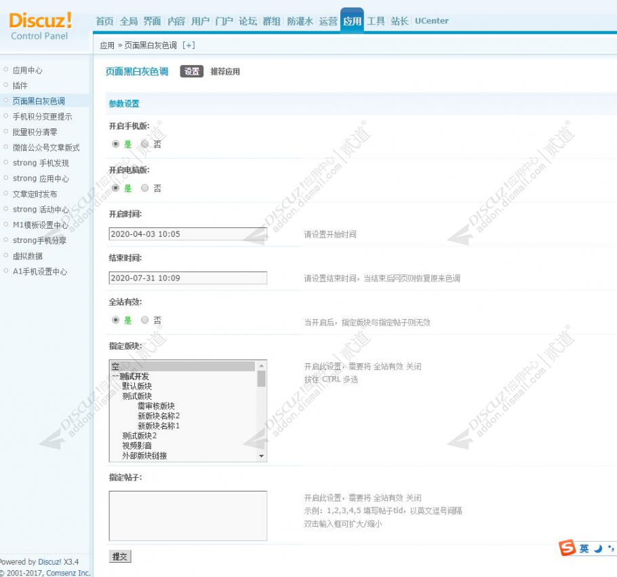Open the 门户 top menu

(224, 21)
